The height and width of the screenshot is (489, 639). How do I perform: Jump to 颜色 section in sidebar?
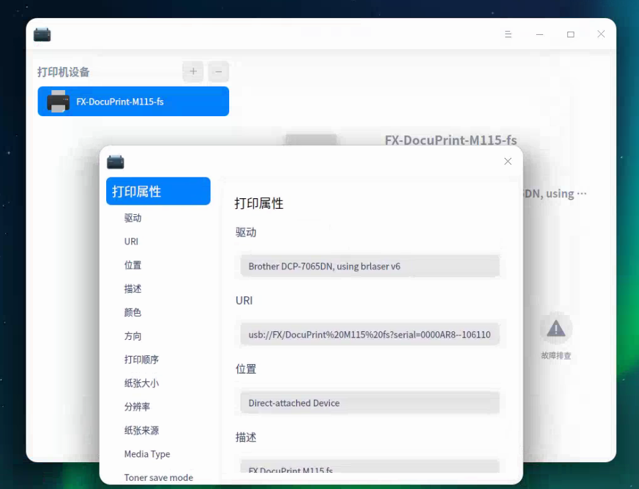pyautogui.click(x=133, y=312)
